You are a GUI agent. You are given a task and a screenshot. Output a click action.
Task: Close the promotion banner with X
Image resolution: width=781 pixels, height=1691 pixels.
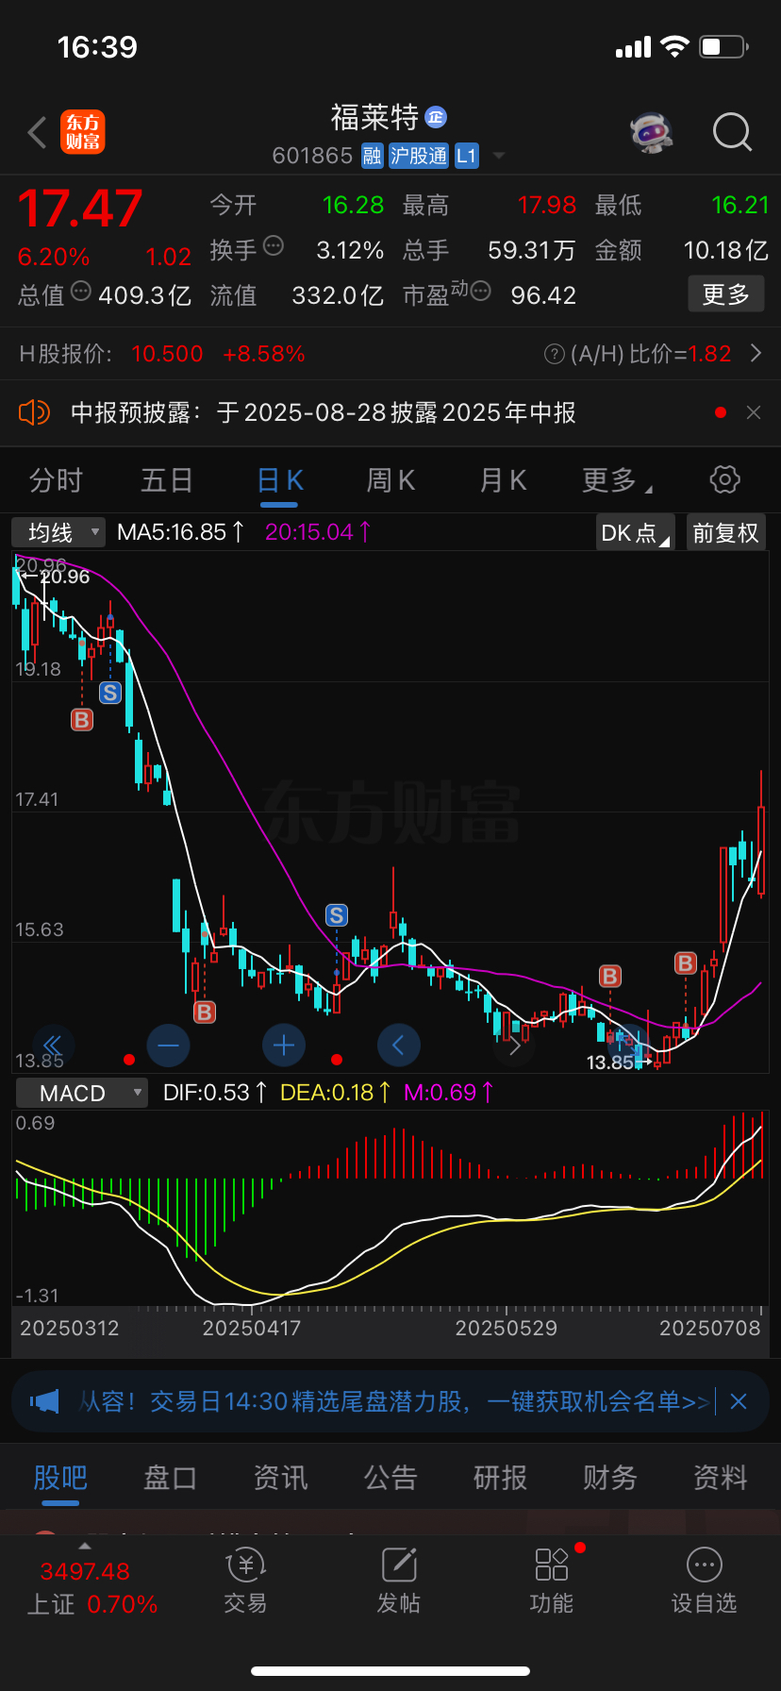[x=739, y=1401]
